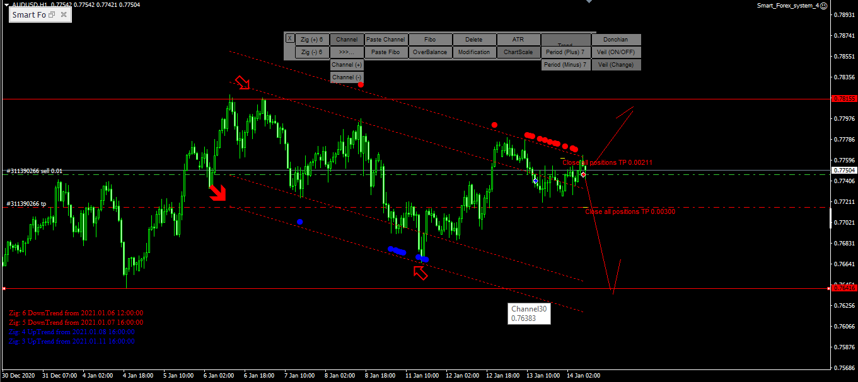
Task: Toggle the Channel display mode
Action: coord(346,39)
